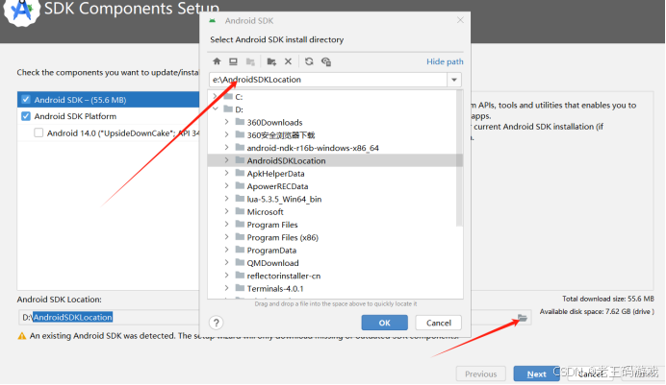Screen dimensions: 666x385
Task: Confirm with the OK button
Action: point(384,323)
